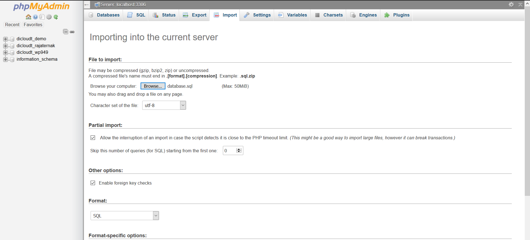530x240 pixels.
Task: Click the skip queries number field
Action: click(230, 151)
